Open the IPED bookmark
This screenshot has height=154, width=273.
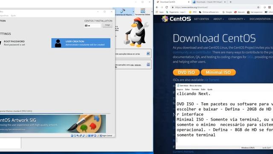pyautogui.click(x=193, y=12)
